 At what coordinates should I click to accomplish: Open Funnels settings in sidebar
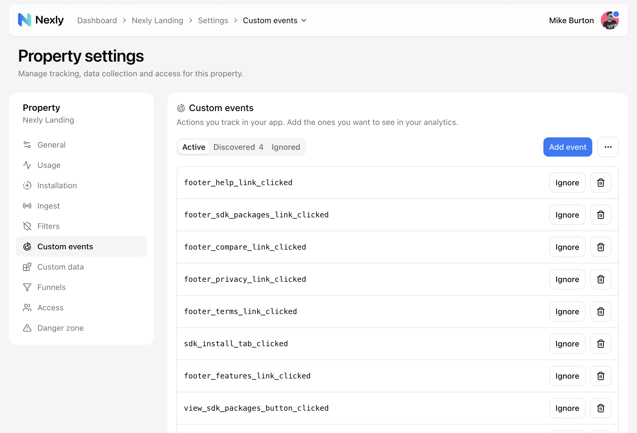coord(81,287)
